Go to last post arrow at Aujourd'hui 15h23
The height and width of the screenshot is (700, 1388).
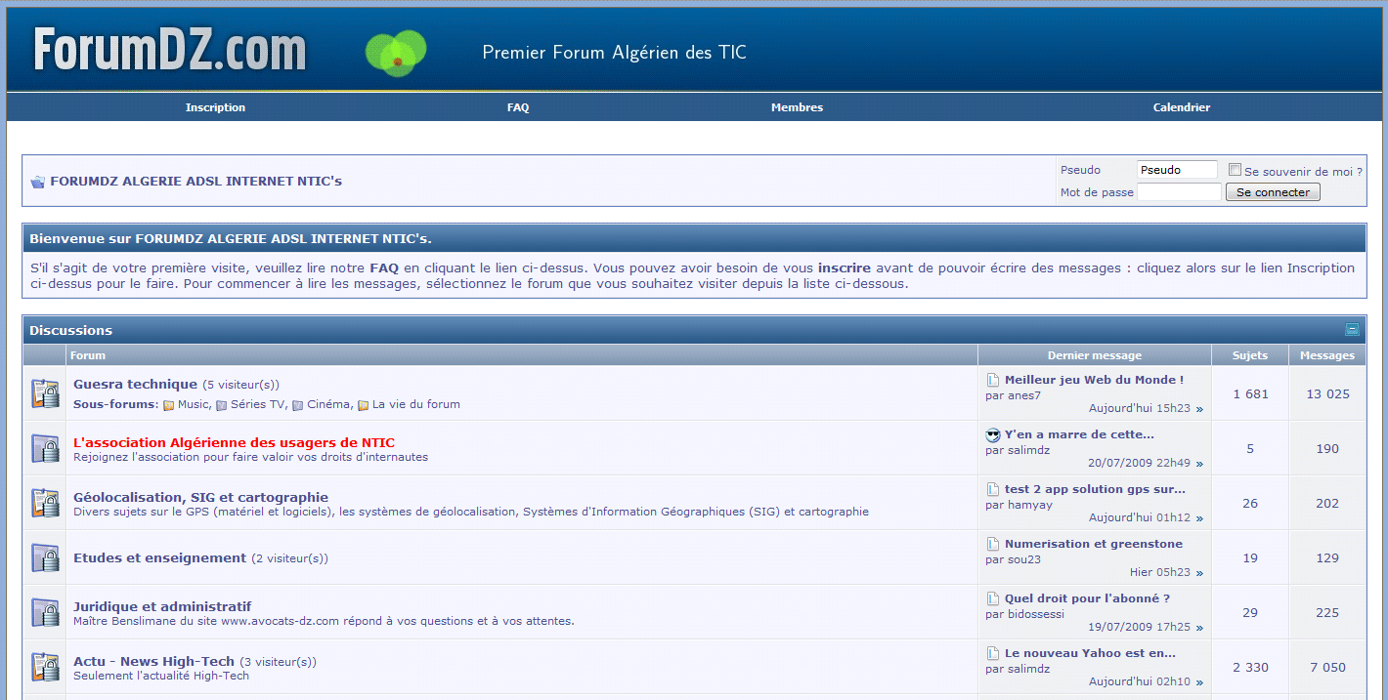[x=1199, y=409]
